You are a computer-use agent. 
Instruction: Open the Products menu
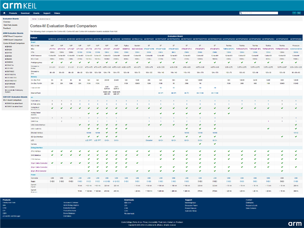pos(13,13)
